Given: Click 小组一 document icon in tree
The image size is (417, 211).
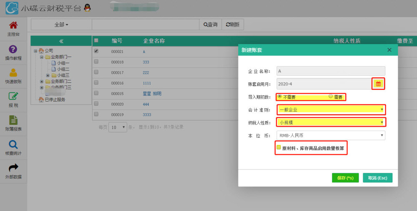Looking at the screenshot, I should coord(53,63).
